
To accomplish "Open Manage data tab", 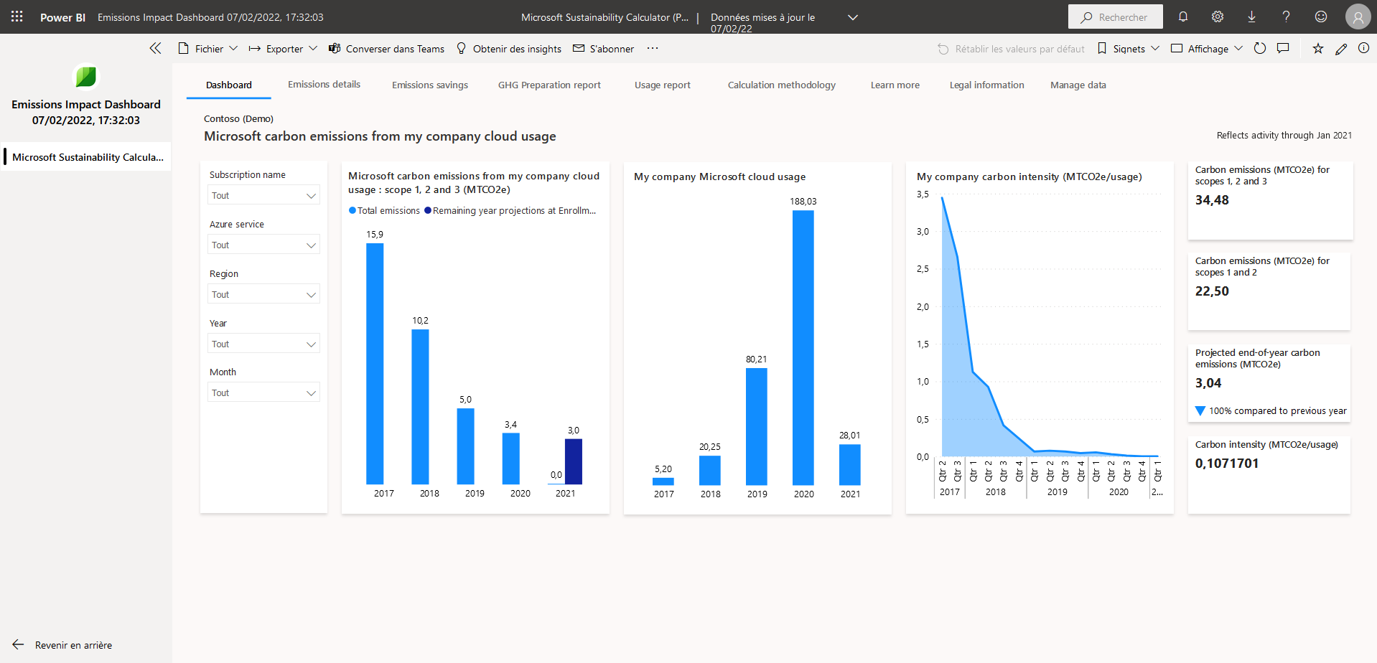I will 1078,85.
